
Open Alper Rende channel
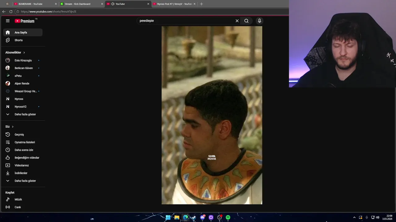coord(23,84)
